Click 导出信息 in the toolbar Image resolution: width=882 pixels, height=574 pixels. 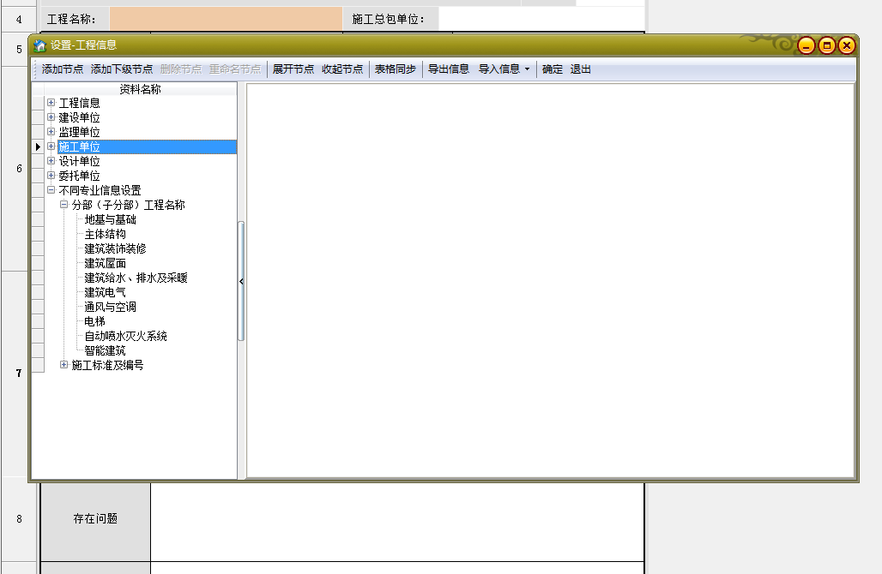click(x=449, y=69)
